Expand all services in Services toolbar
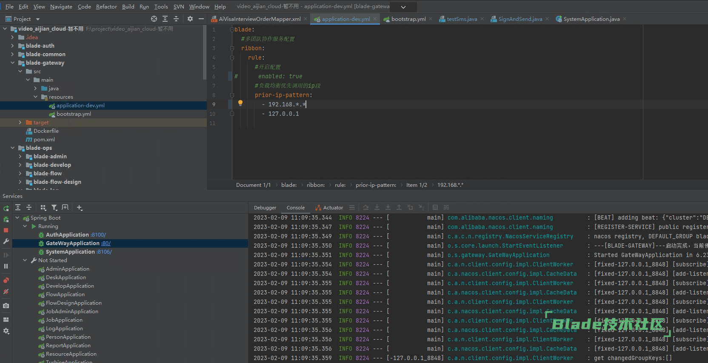Viewport: 708px width, 363px height. [18, 207]
